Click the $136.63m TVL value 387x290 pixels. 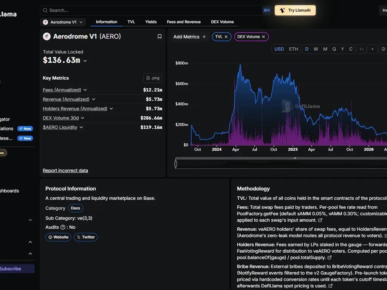pyautogui.click(x=62, y=60)
